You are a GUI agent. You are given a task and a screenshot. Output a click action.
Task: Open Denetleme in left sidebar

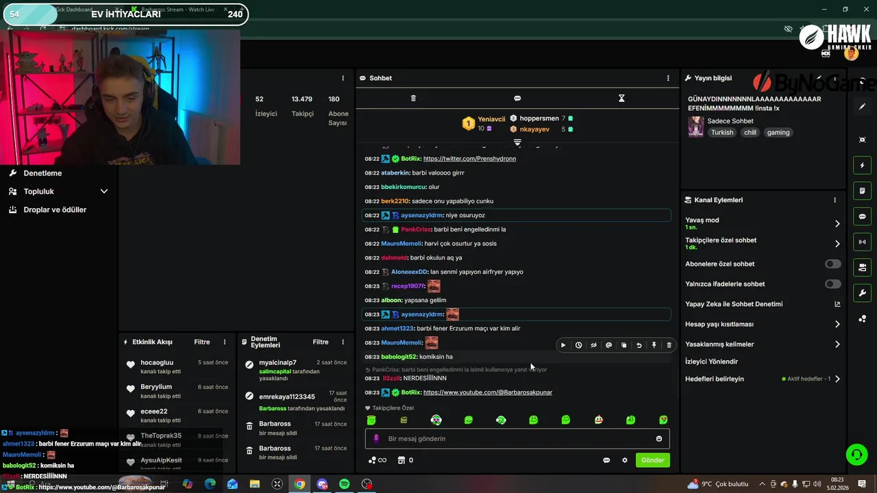[42, 173]
